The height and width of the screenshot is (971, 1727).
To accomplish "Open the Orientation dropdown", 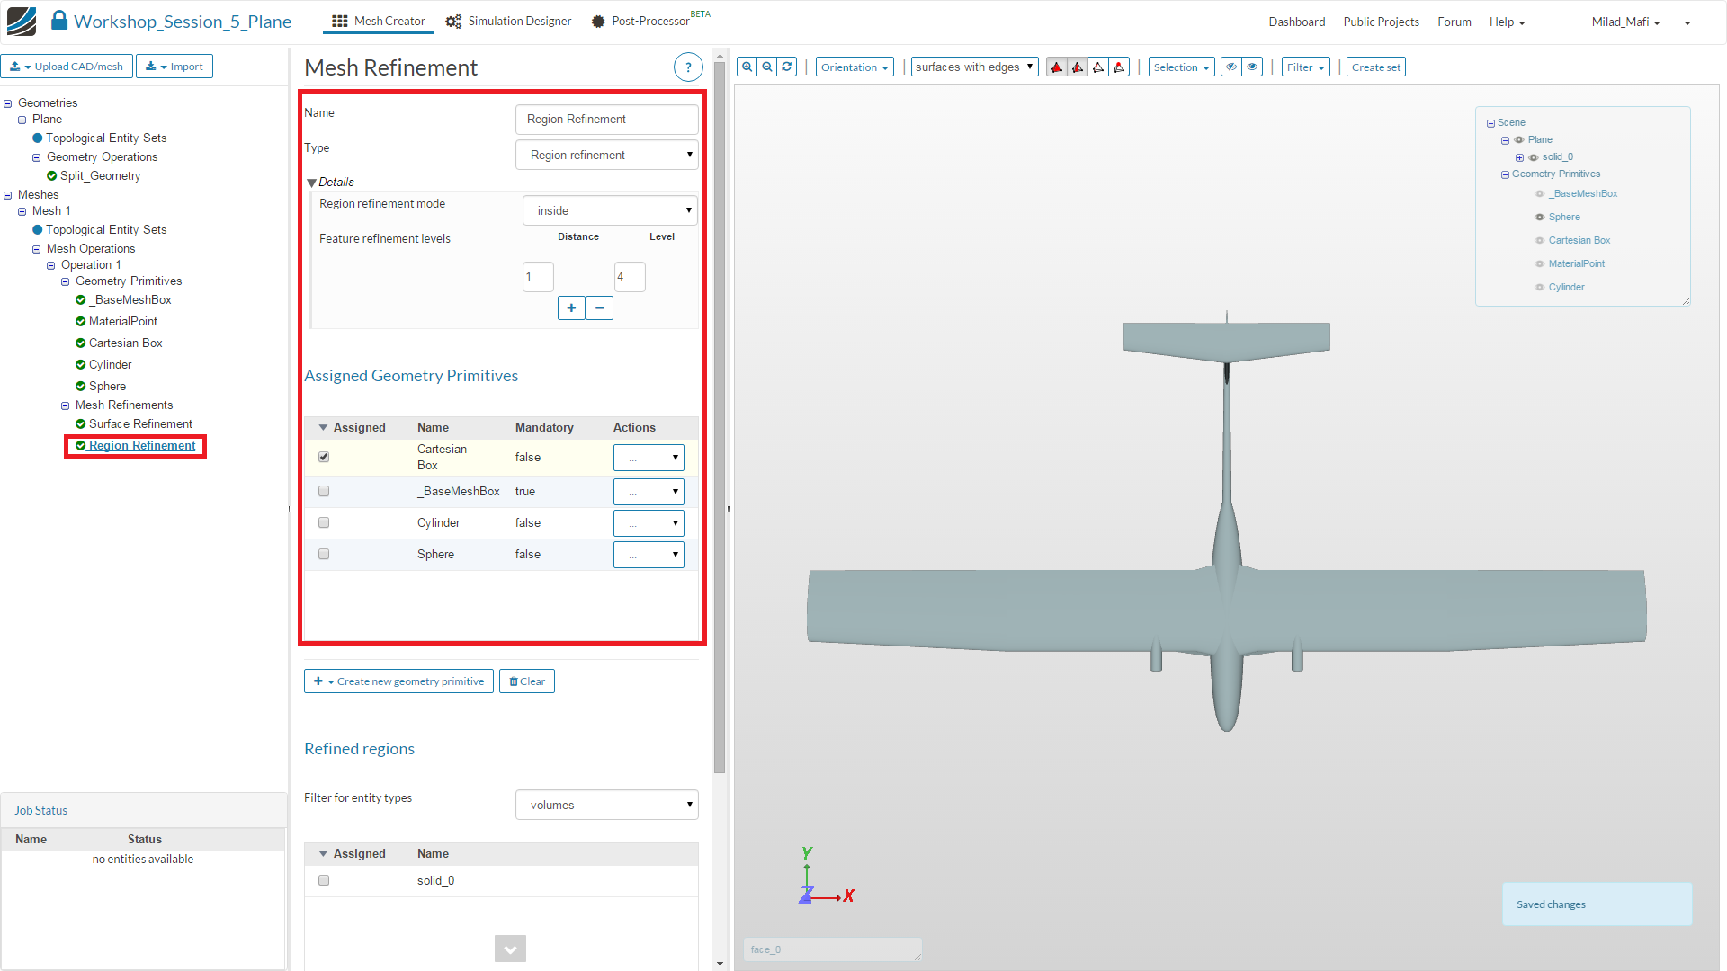I will pos(855,67).
